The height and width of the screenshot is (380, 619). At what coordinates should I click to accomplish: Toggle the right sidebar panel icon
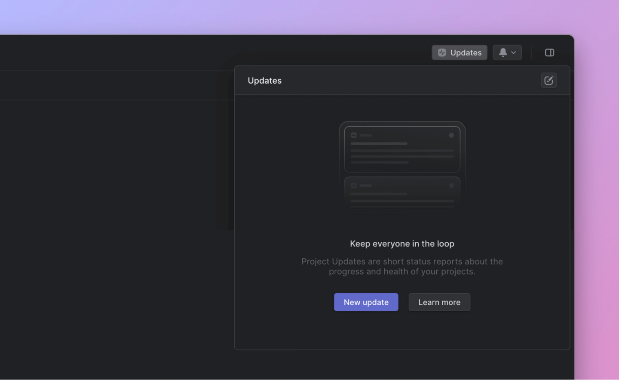pyautogui.click(x=549, y=53)
